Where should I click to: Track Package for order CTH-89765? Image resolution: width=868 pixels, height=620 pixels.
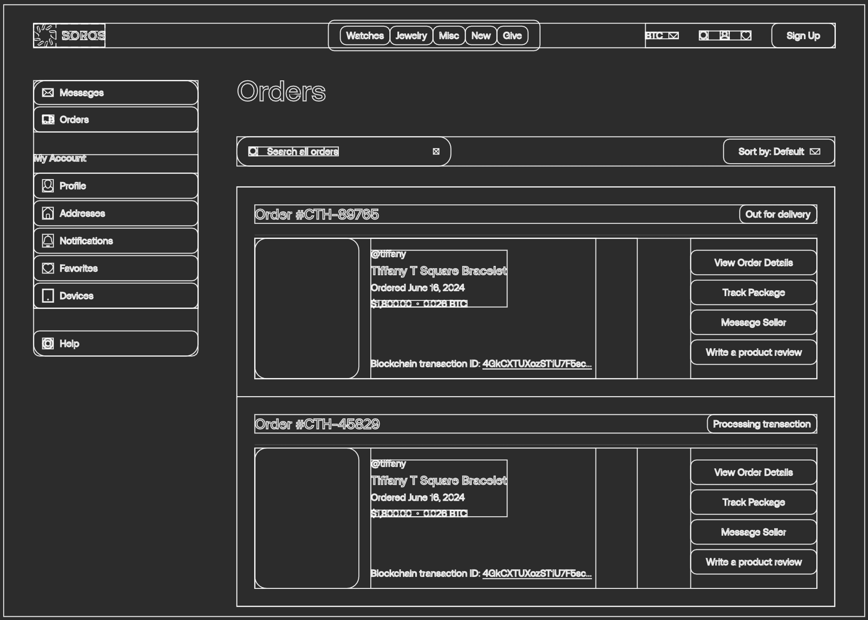point(754,292)
